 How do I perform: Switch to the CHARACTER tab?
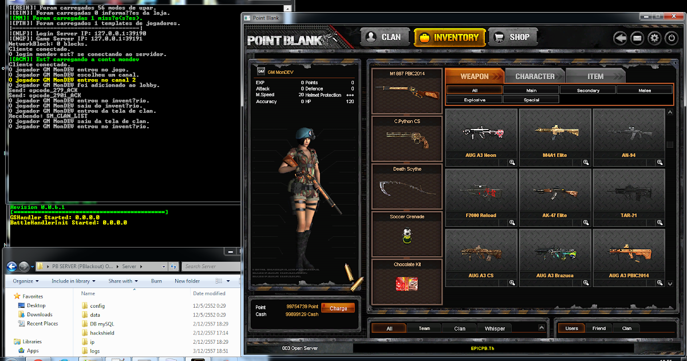[x=535, y=76]
